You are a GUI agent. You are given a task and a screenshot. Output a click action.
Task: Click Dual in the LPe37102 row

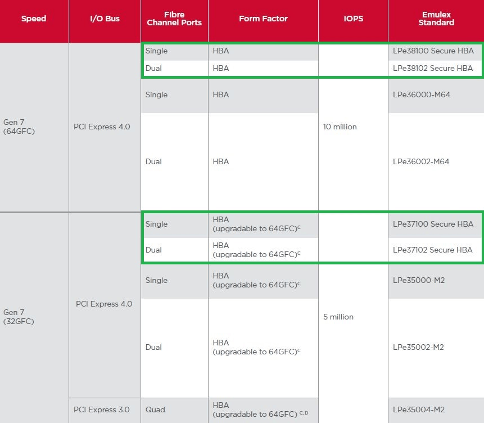(153, 250)
